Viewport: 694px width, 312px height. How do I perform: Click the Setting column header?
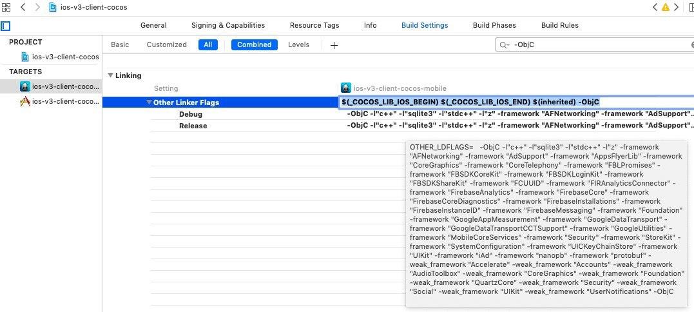tap(166, 88)
